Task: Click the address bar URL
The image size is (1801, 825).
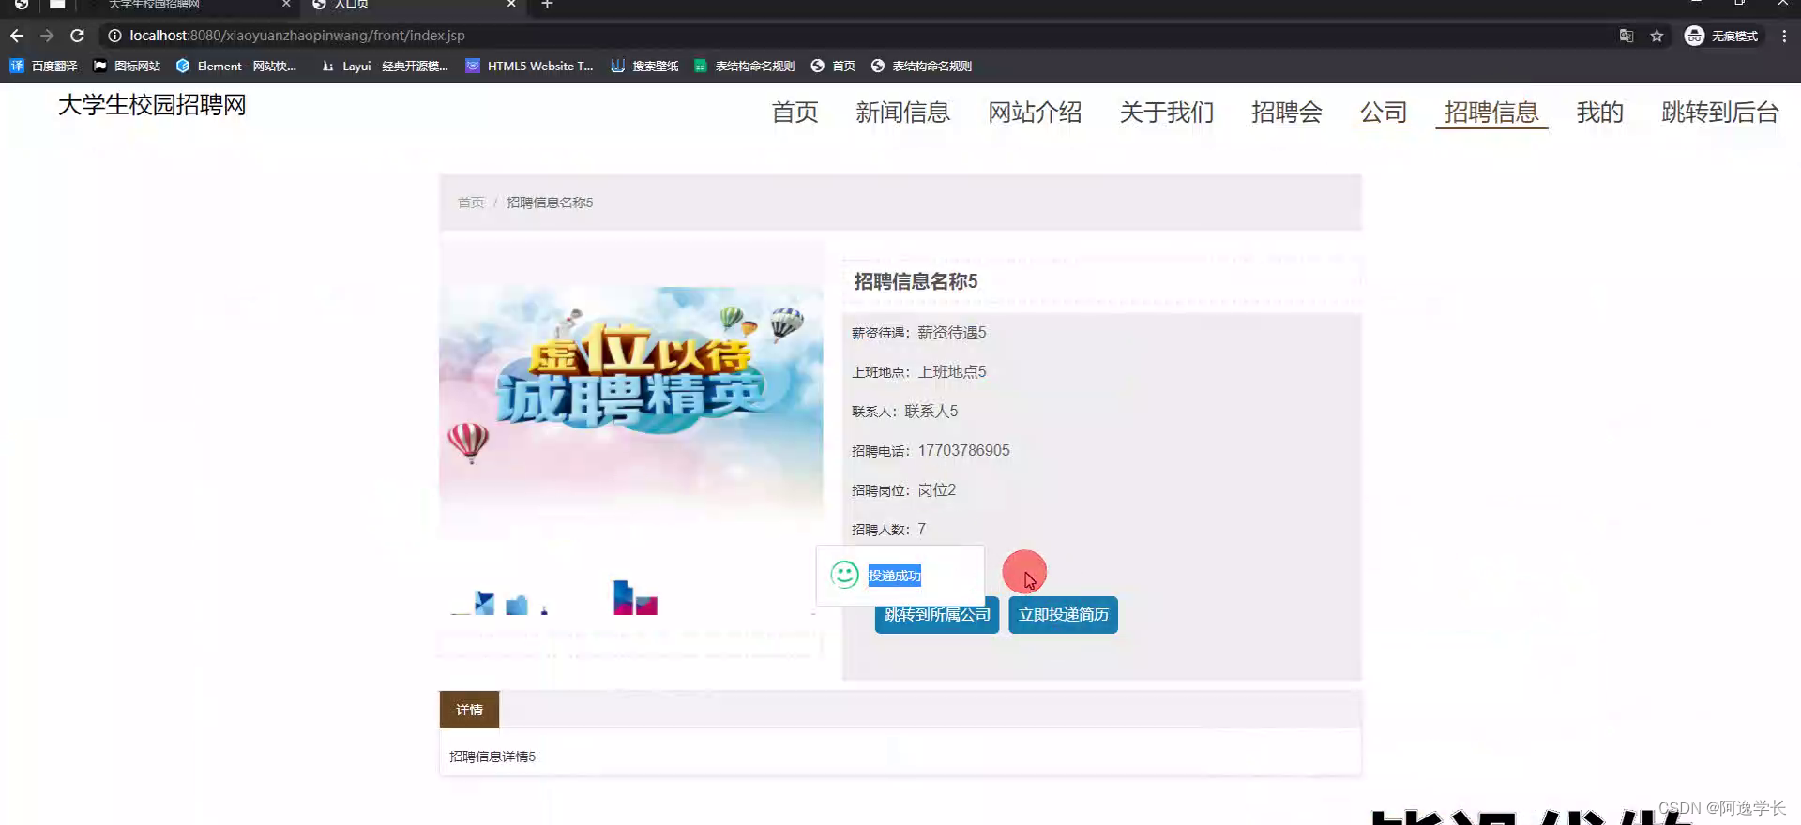Action: (x=297, y=36)
